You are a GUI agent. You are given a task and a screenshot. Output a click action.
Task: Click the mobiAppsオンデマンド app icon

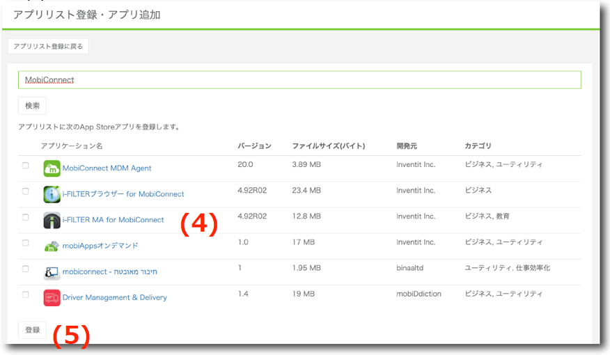click(x=52, y=246)
